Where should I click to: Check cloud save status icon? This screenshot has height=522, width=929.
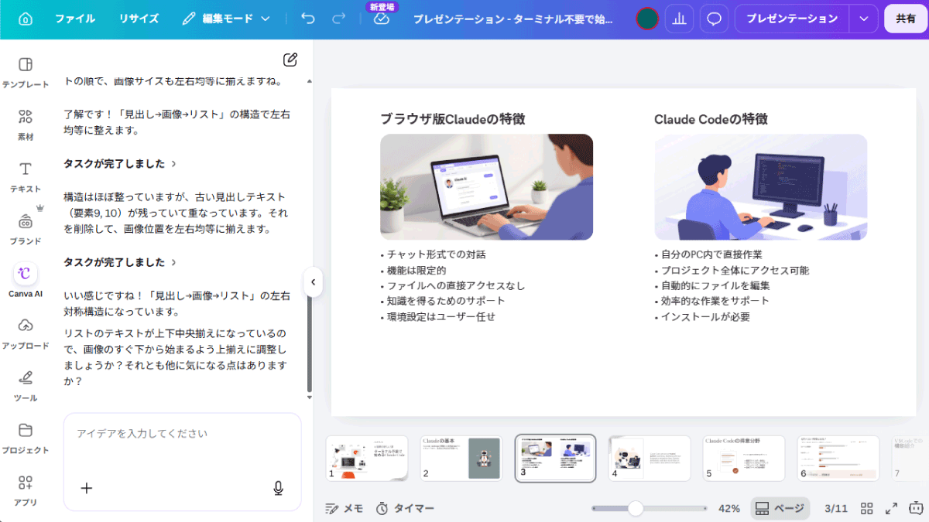pyautogui.click(x=381, y=19)
